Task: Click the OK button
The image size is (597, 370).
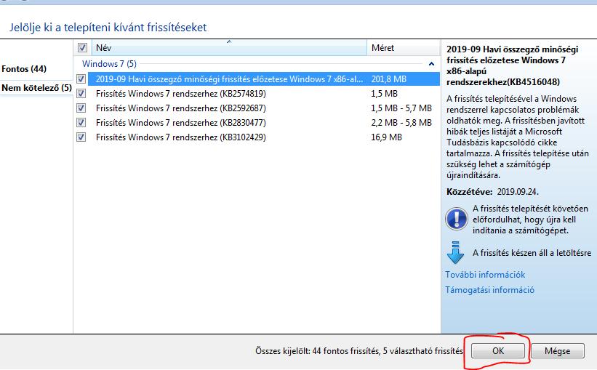Action: coord(497,350)
